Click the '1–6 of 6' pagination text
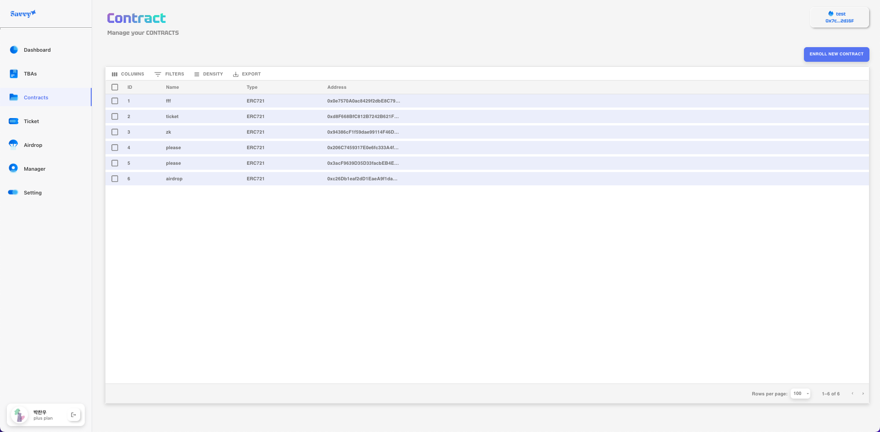Screen dimensions: 880x432 [x=830, y=394]
